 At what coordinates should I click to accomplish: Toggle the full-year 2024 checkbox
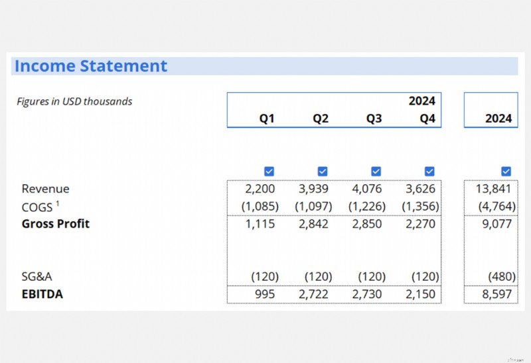506,172
